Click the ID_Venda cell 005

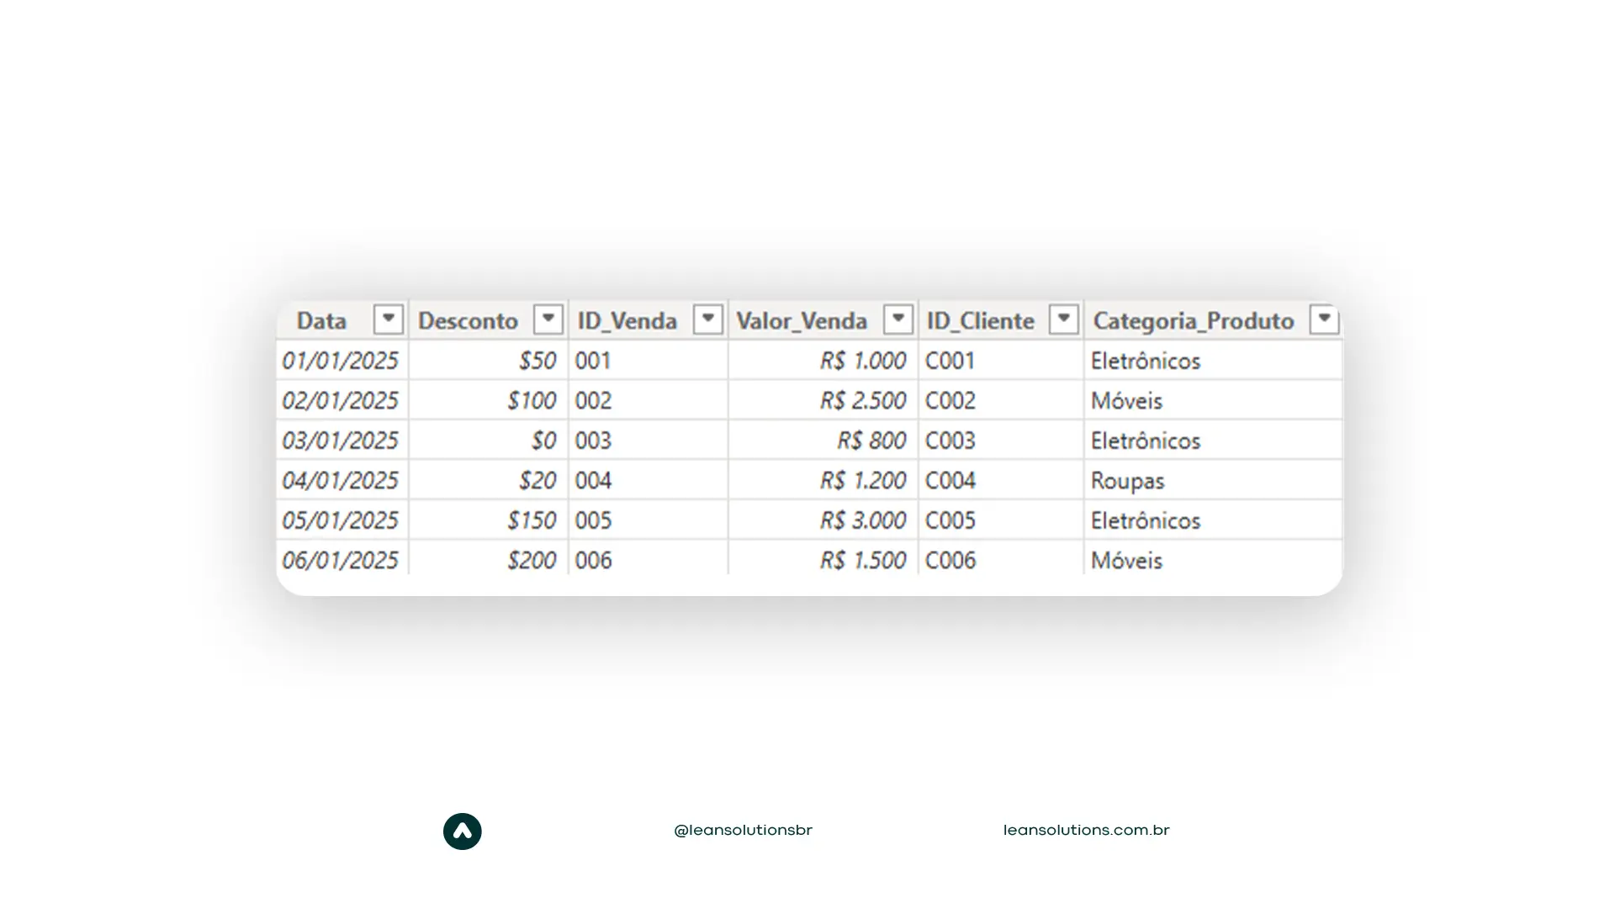coord(649,520)
